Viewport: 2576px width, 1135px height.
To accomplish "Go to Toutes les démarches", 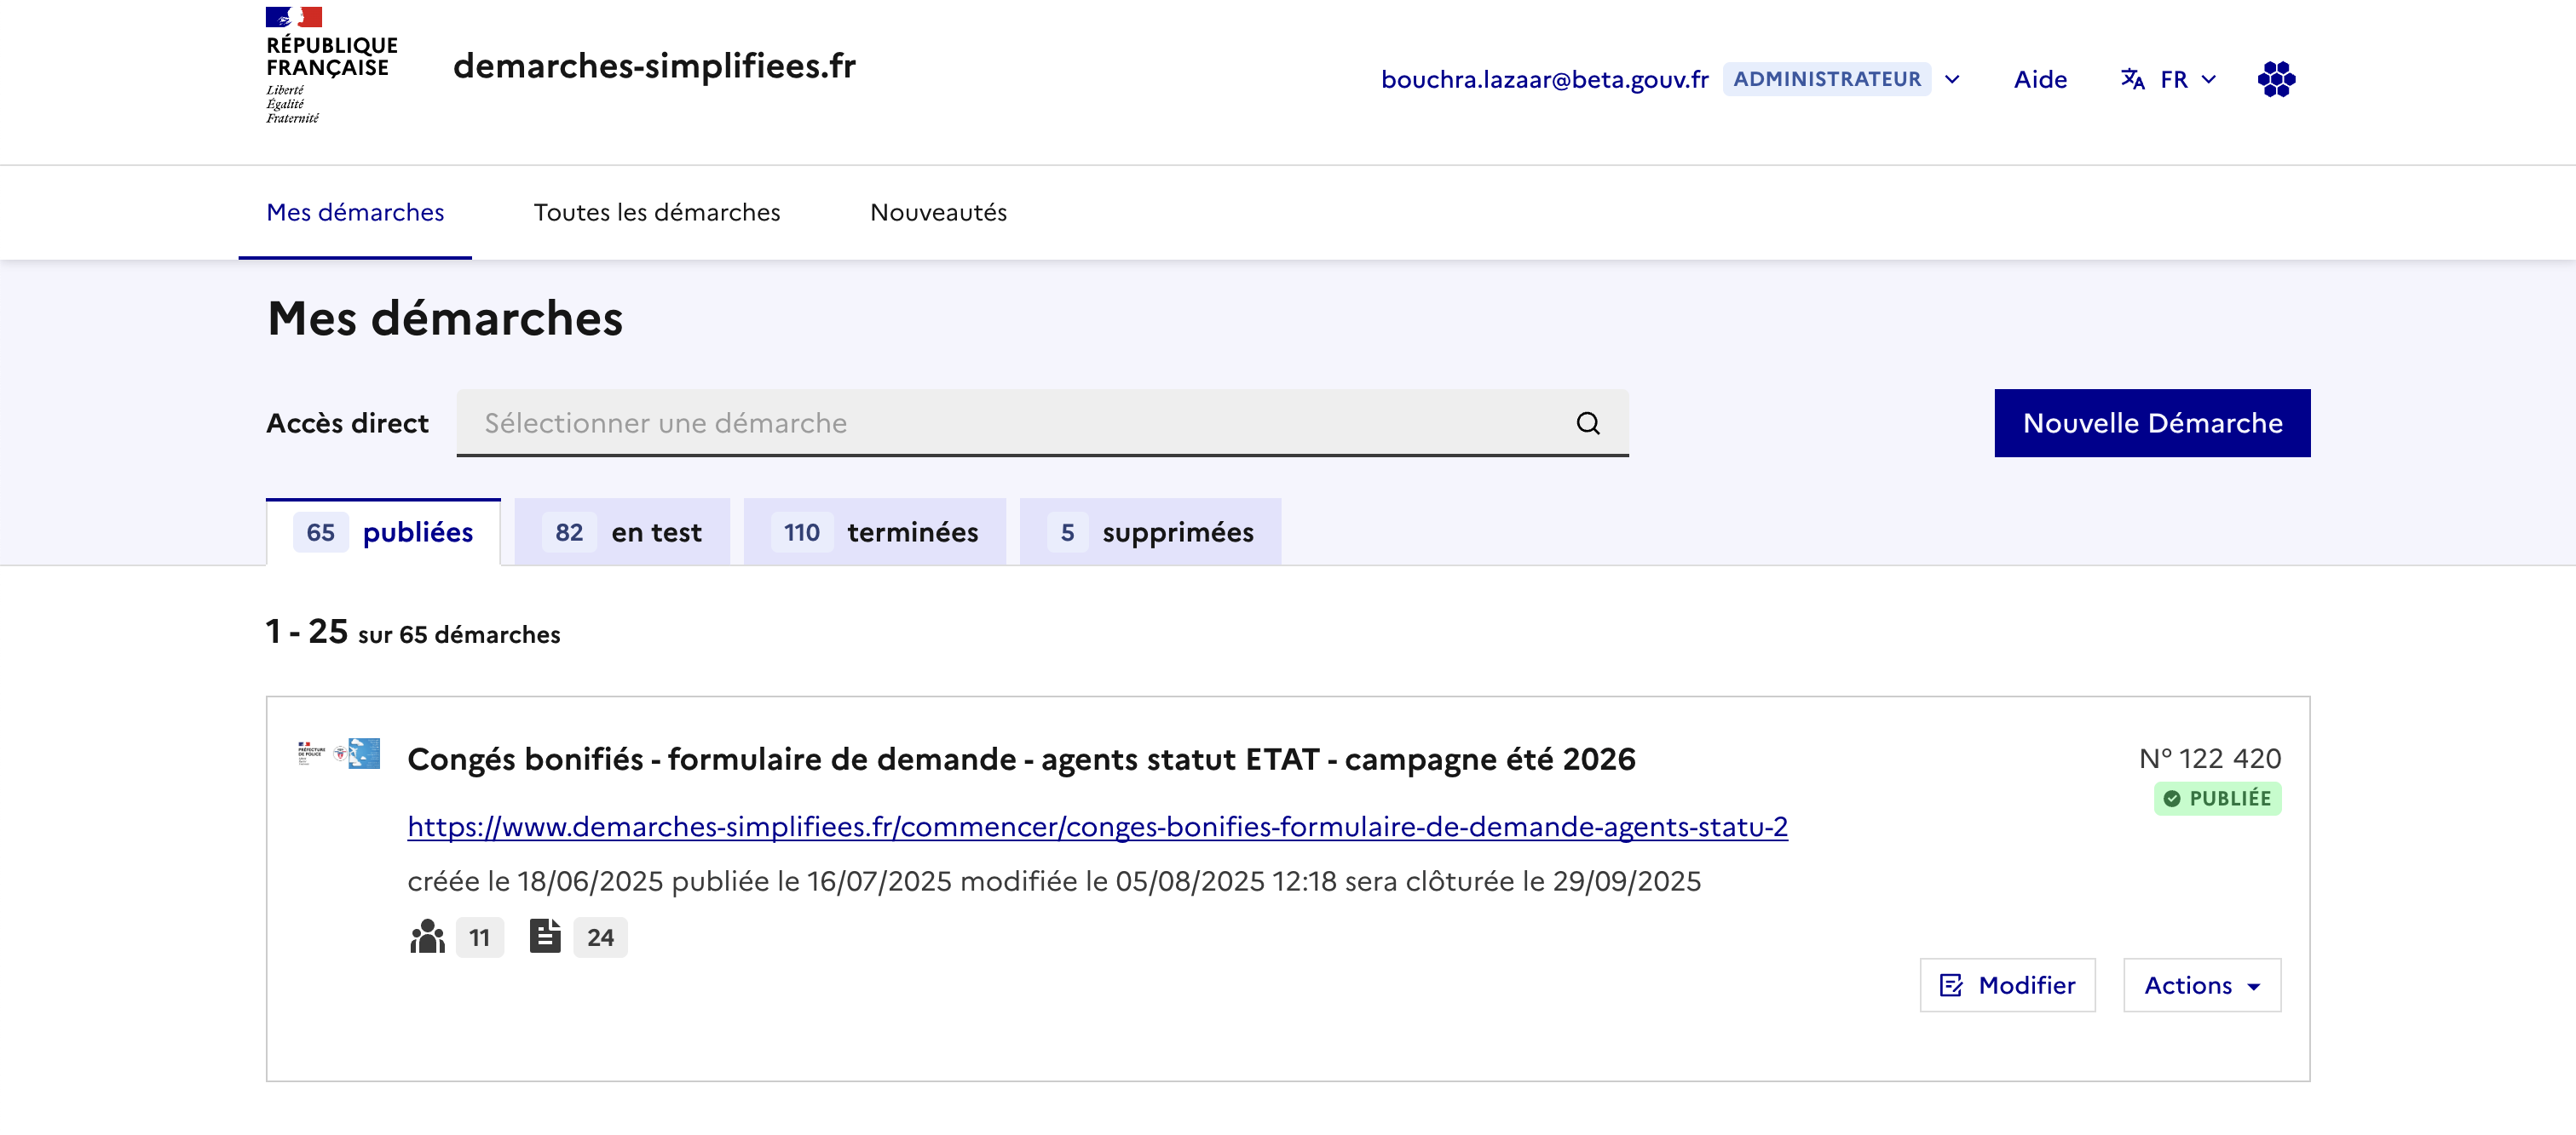I will point(656,213).
